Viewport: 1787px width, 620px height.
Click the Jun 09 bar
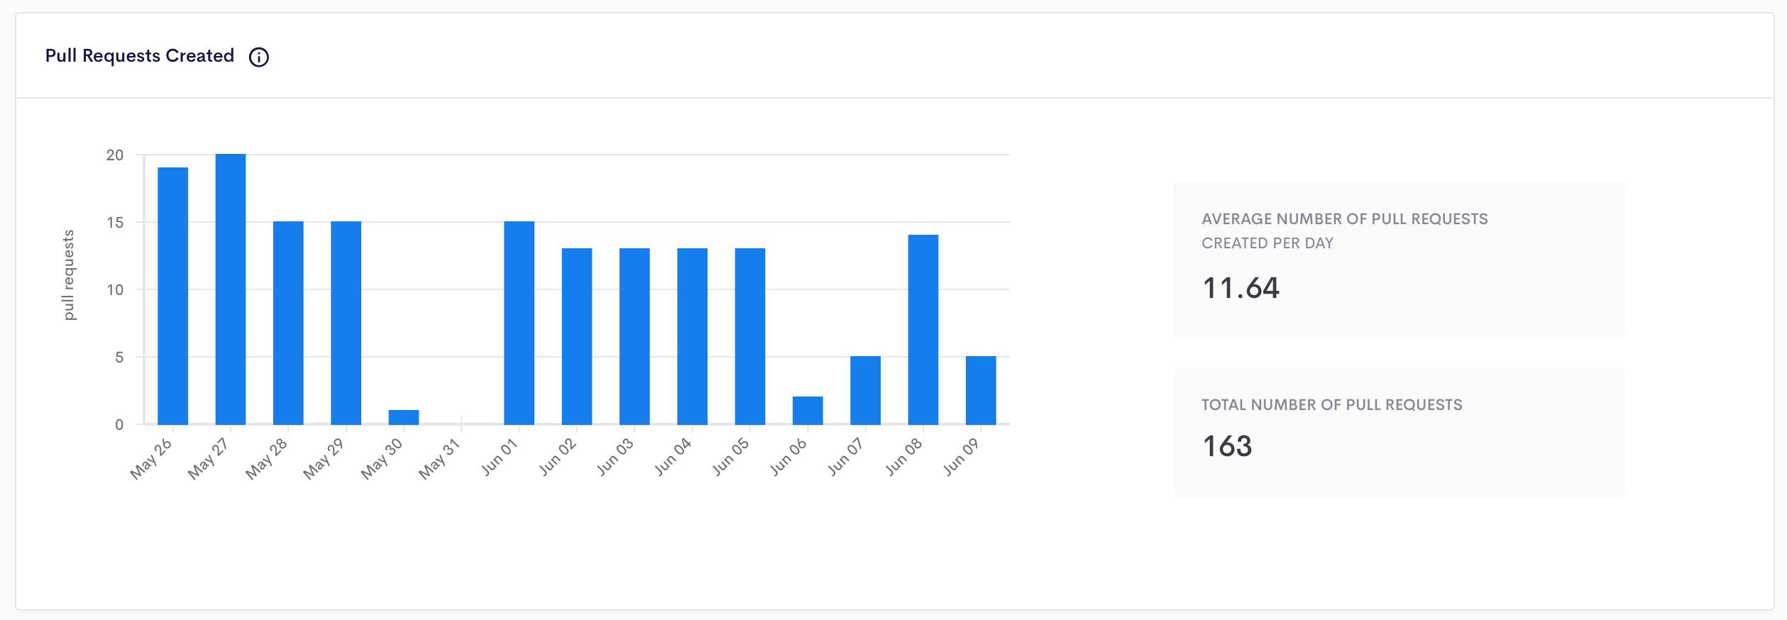click(x=981, y=390)
